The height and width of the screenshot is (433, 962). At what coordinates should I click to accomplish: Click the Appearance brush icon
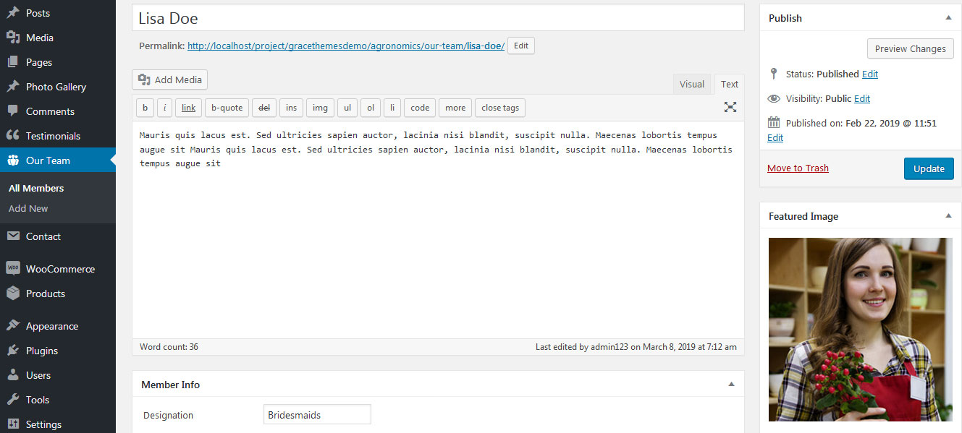pyautogui.click(x=13, y=326)
